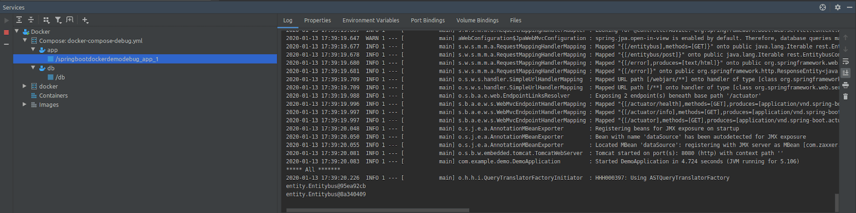Screen dimensions: 856x213
Task: Click the container square icon next to /db
Action: coord(50,77)
